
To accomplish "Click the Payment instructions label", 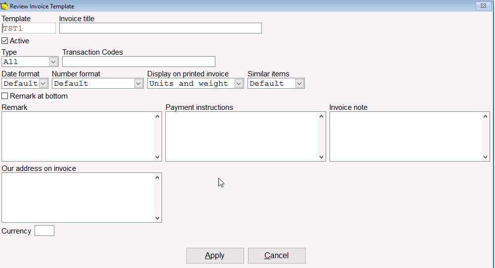I will click(199, 107).
